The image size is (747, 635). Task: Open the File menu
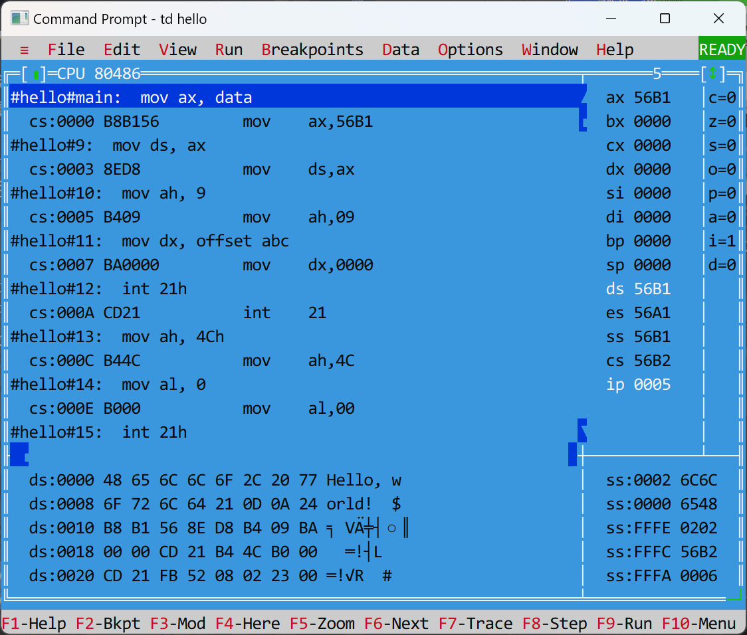click(66, 50)
